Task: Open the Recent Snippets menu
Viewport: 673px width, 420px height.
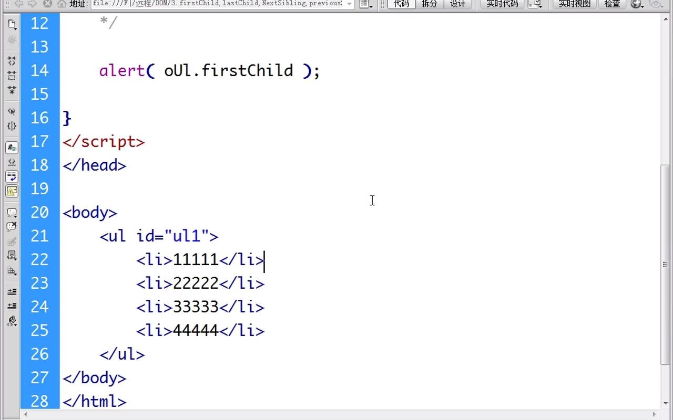Action: pos(12,256)
